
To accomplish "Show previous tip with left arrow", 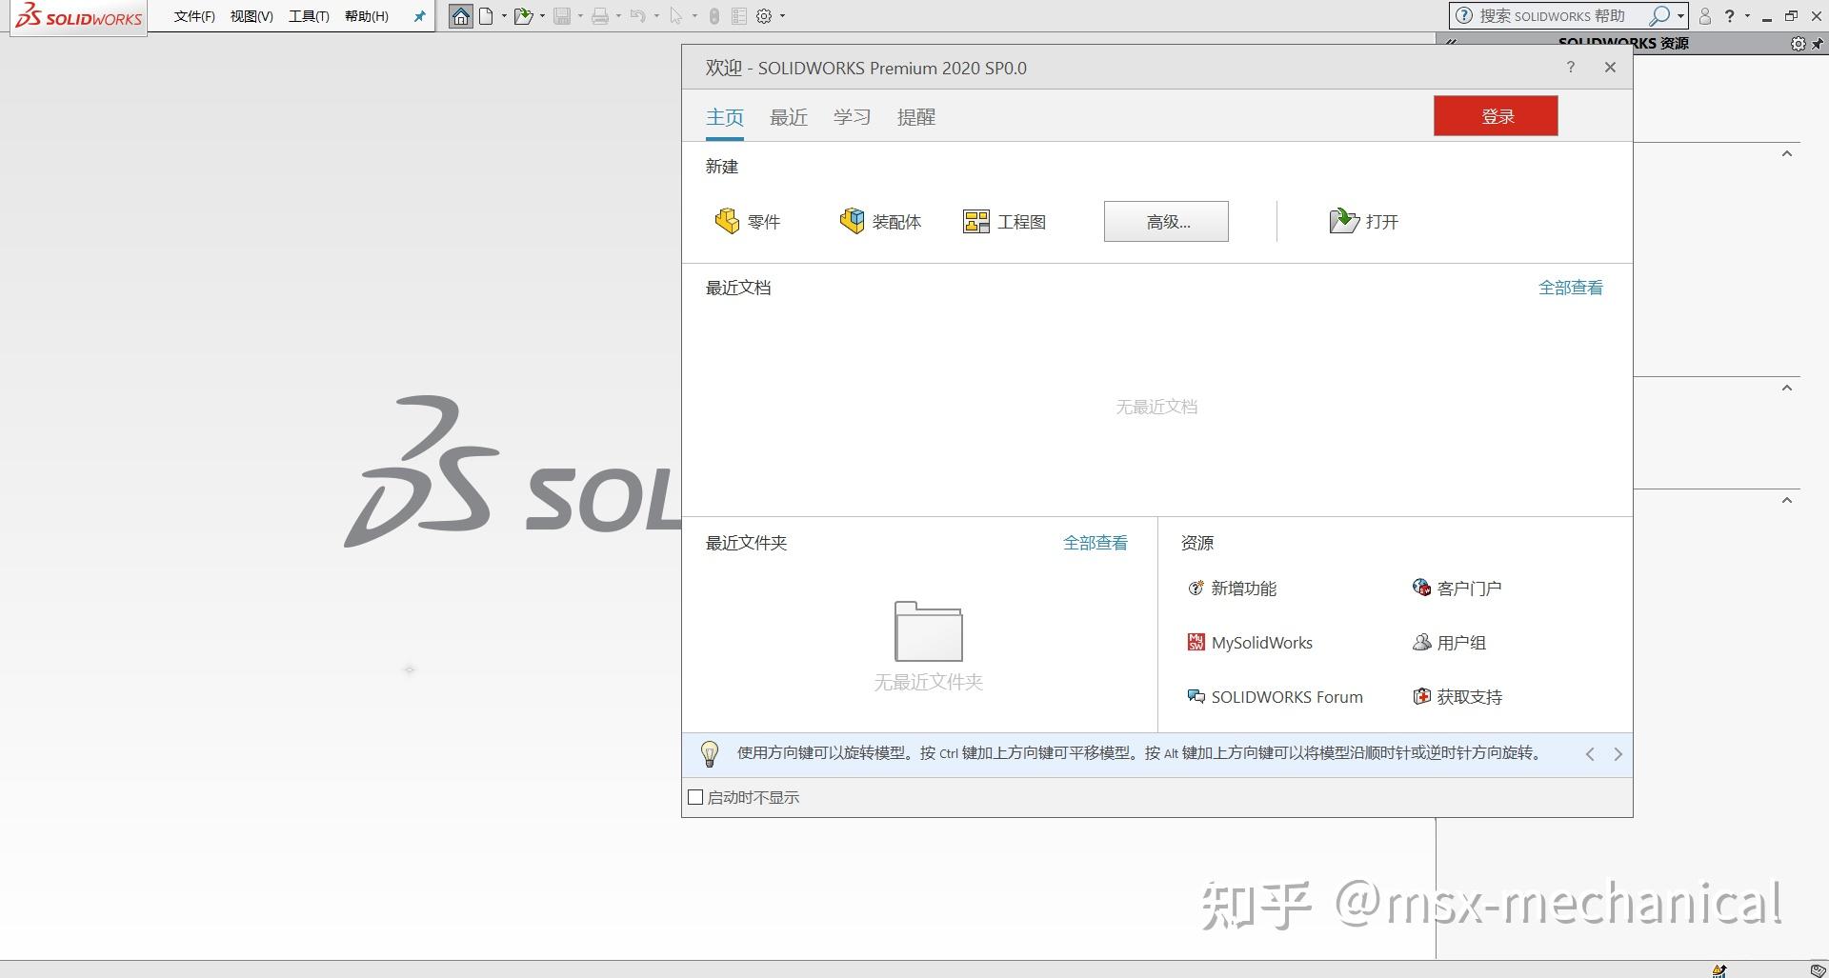I will (1590, 754).
